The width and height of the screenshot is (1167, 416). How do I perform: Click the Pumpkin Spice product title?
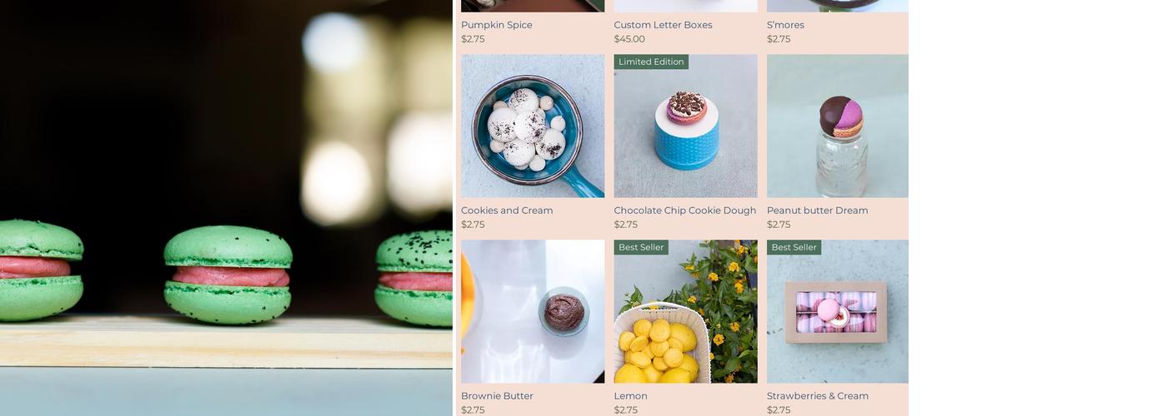[x=497, y=25]
